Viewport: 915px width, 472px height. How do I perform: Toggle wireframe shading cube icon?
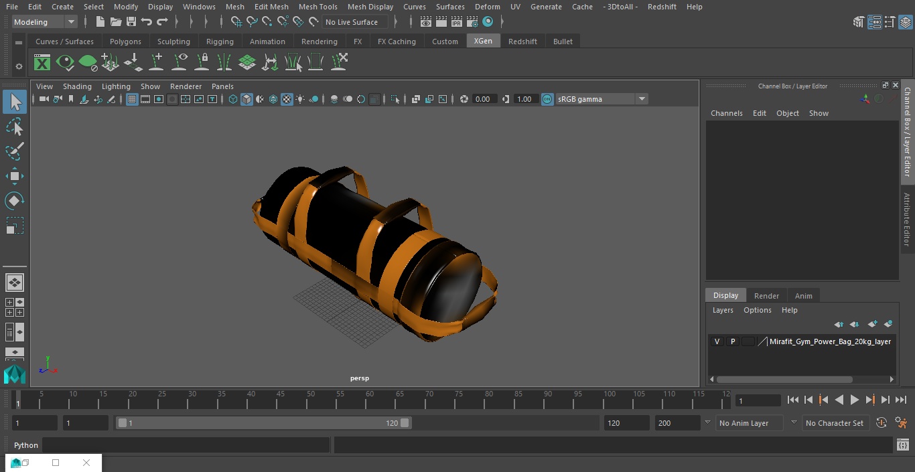233,99
